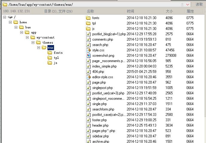Click singlepost.php file icon
The width and height of the screenshot is (206, 143).
[x=88, y=88]
